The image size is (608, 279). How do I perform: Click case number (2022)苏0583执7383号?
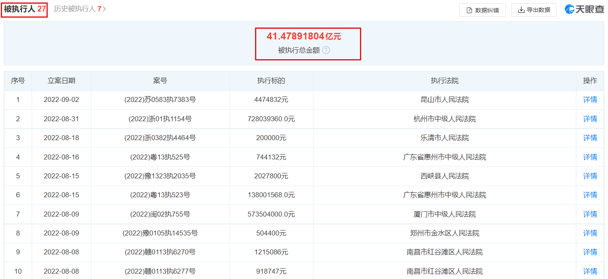click(160, 100)
